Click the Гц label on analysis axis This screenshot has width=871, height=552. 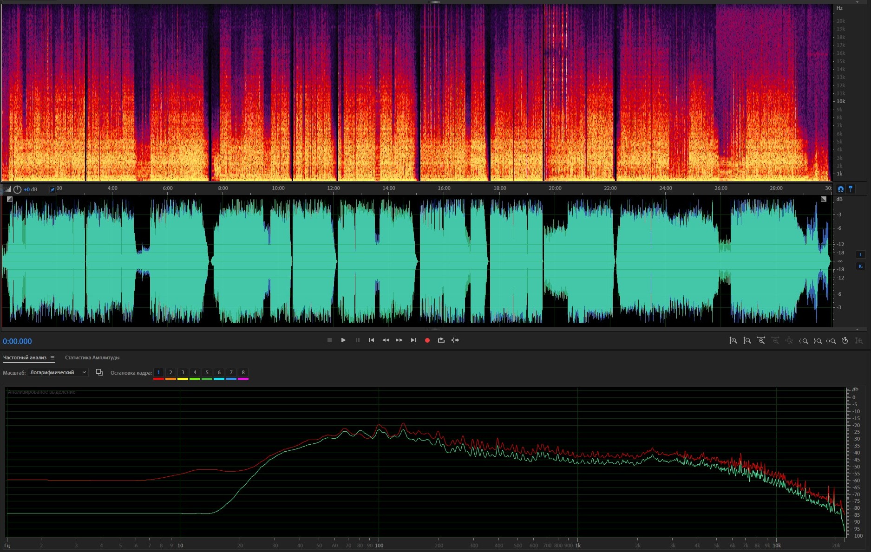pyautogui.click(x=7, y=546)
